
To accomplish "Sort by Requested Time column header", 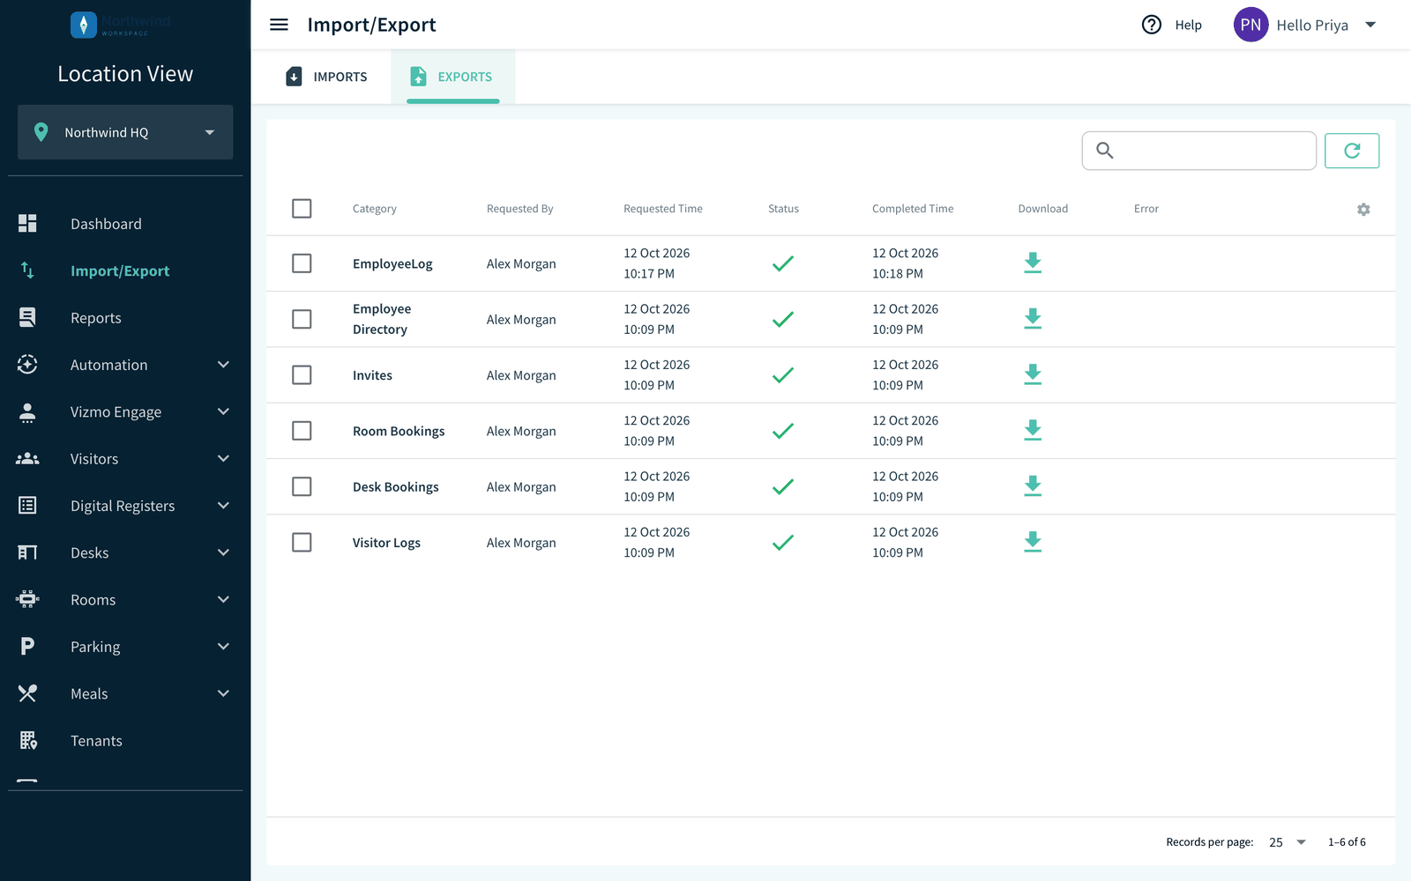I will pos(663,209).
